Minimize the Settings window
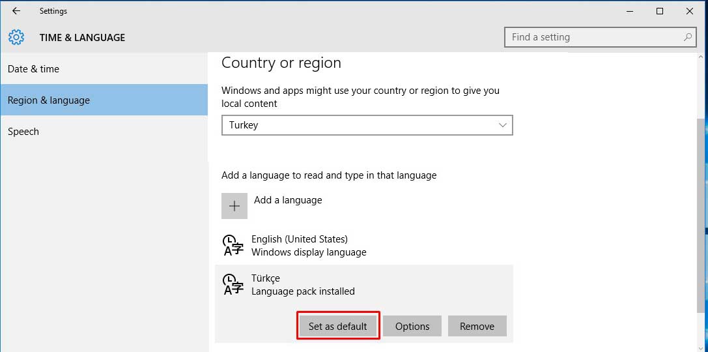This screenshot has height=352, width=708. click(x=630, y=11)
